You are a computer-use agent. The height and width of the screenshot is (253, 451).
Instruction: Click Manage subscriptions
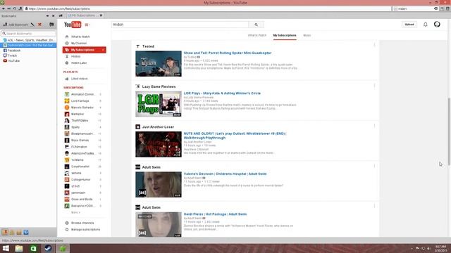click(85, 230)
